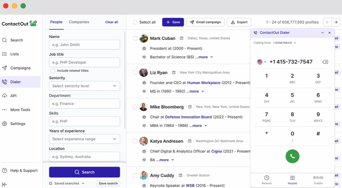342x188 pixels.
Task: Start an Email campaign
Action: [x=205, y=22]
